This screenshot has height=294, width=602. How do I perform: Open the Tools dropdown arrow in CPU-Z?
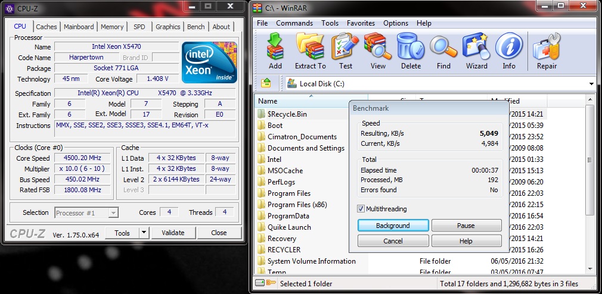point(143,233)
